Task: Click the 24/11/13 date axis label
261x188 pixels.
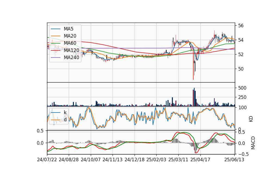Action: 113,160
